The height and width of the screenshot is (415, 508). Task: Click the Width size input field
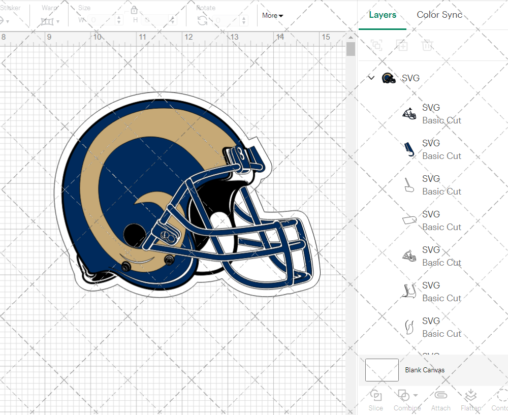102,20
